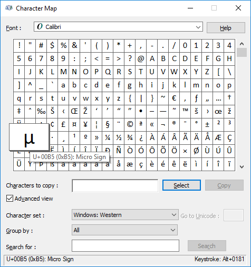
Task: Minimize the Character Map window
Action: click(190, 8)
